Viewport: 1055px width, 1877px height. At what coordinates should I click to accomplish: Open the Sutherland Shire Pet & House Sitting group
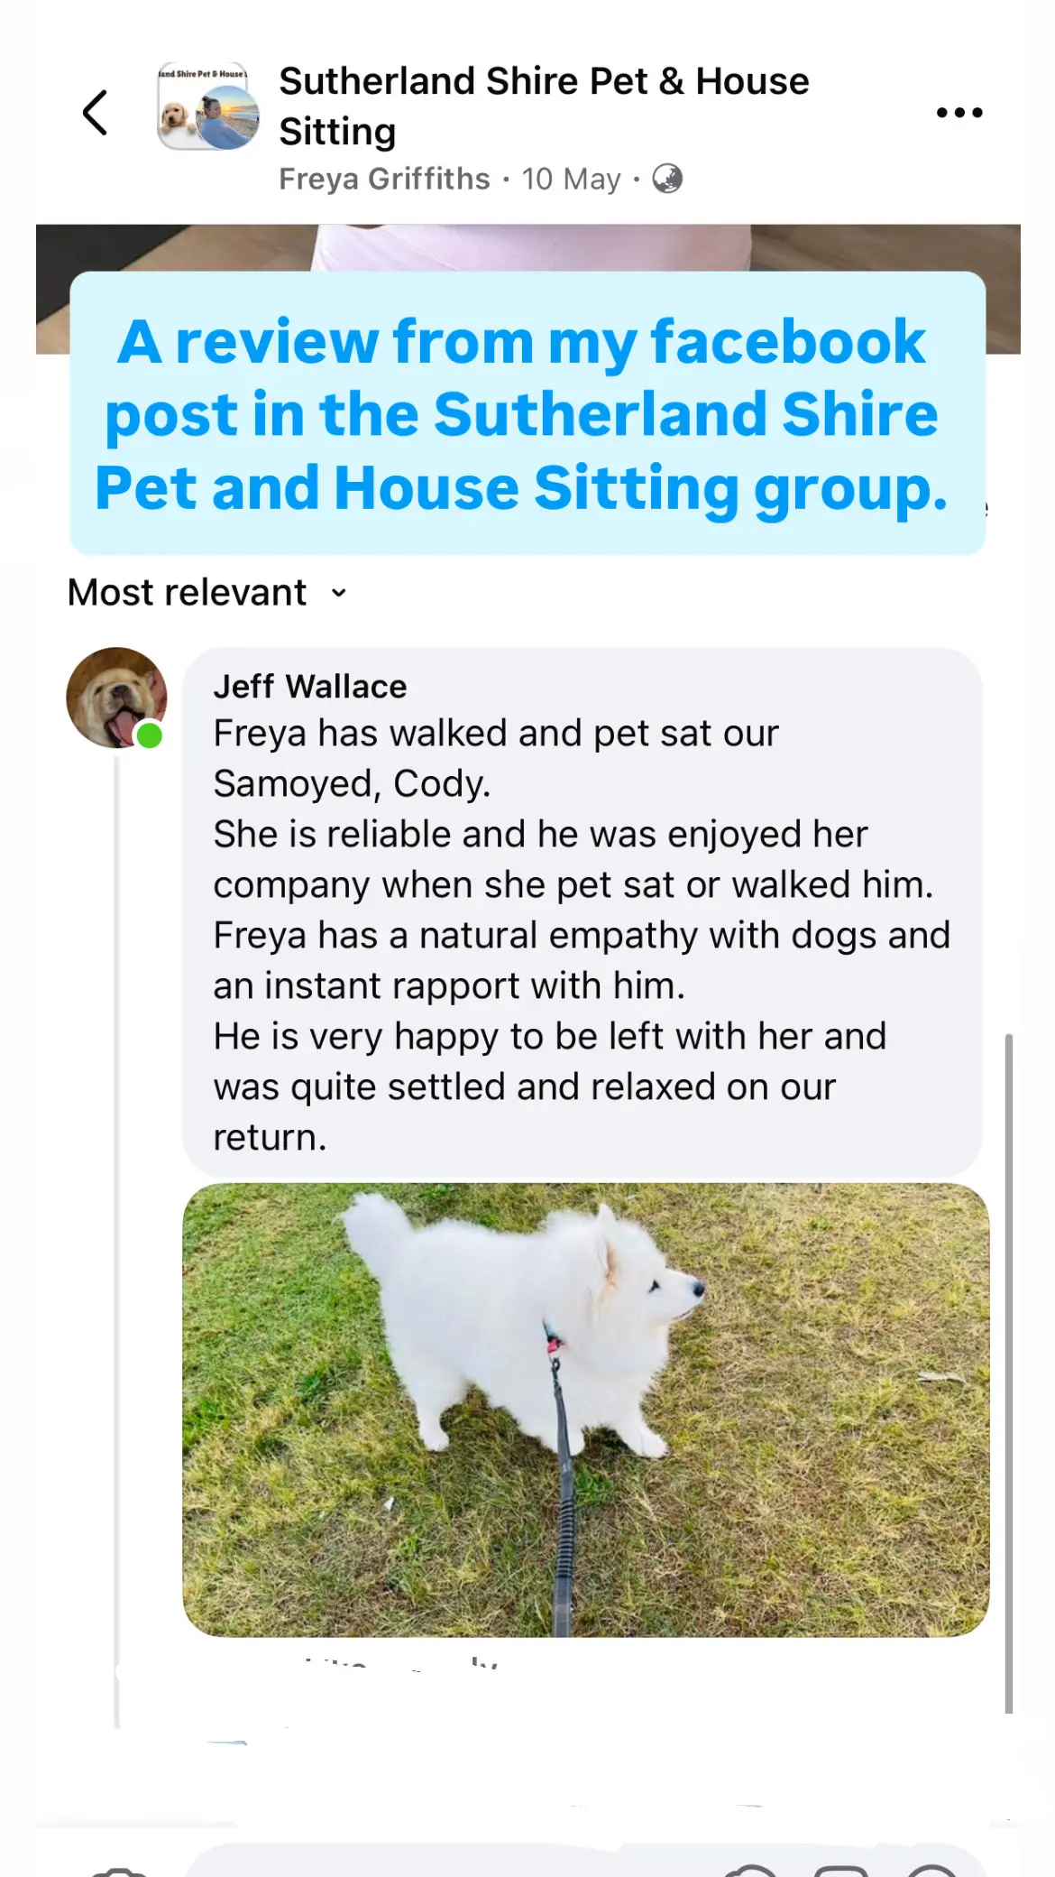544,106
